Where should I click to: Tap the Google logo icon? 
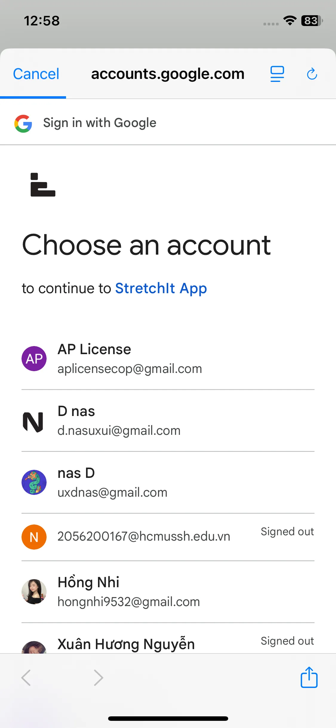[23, 123]
